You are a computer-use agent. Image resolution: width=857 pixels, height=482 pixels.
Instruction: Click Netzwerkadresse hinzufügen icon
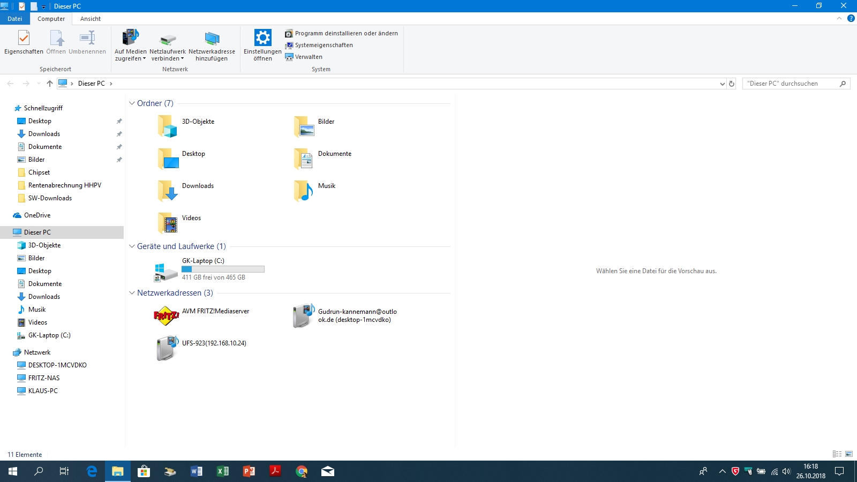click(x=212, y=39)
